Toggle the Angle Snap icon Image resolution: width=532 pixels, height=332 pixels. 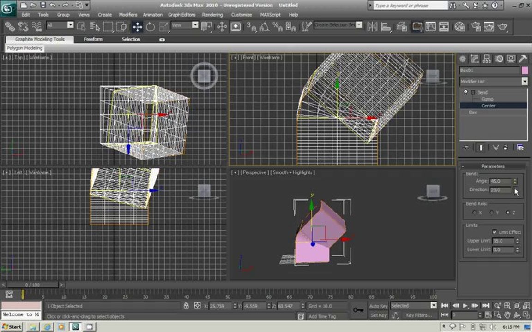click(264, 27)
